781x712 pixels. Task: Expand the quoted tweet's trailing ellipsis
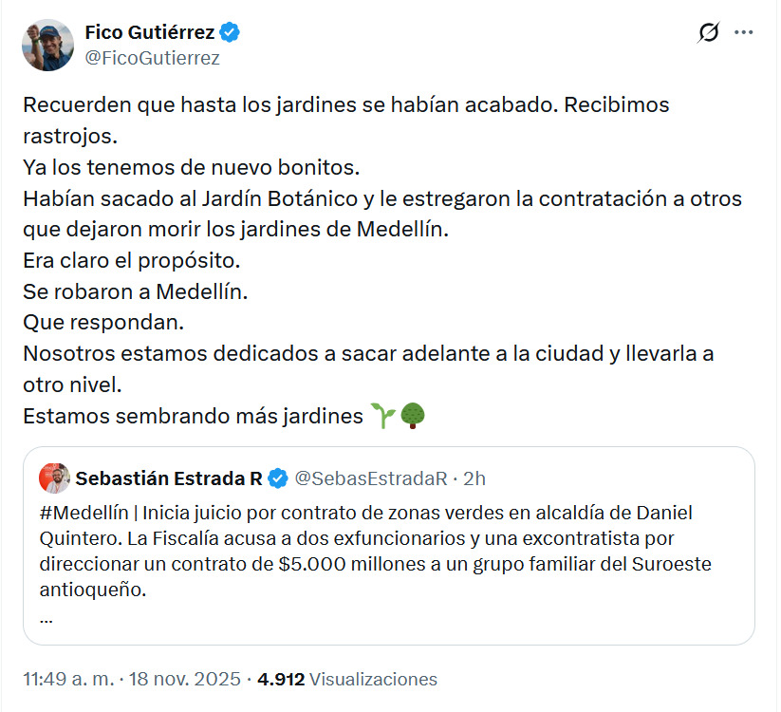[47, 615]
